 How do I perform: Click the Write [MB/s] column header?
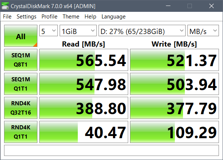tap(174, 44)
